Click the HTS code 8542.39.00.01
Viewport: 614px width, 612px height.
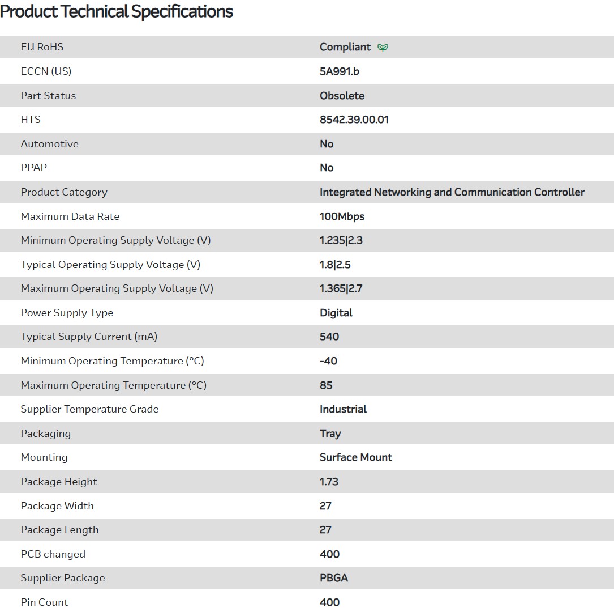click(x=354, y=120)
